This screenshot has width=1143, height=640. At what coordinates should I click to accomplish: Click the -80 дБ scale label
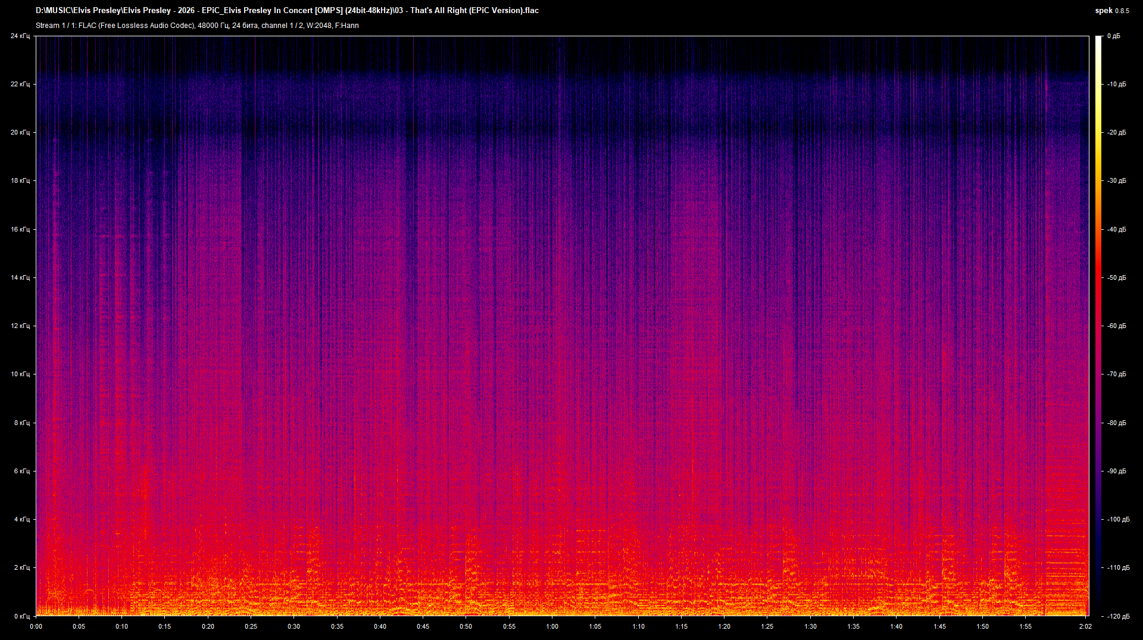coord(1116,423)
